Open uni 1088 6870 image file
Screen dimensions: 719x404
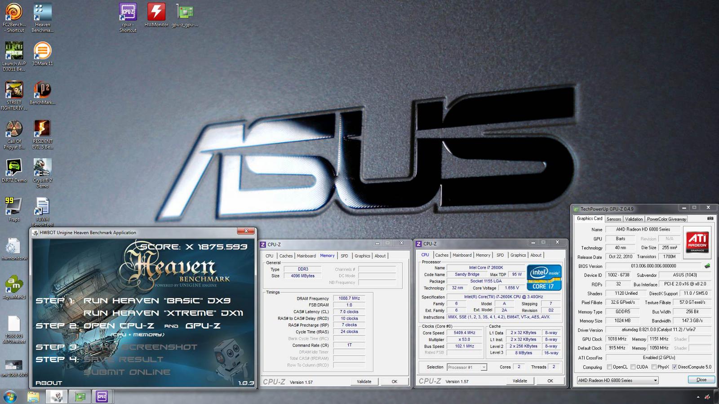pyautogui.click(x=14, y=368)
